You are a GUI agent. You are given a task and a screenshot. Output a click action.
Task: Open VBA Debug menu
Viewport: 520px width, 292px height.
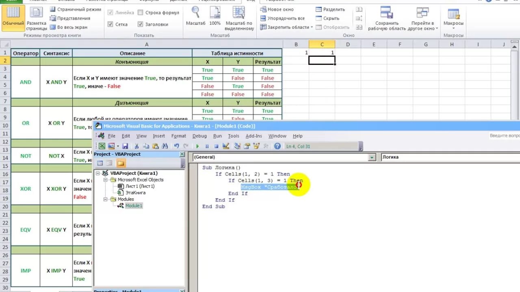click(199, 136)
